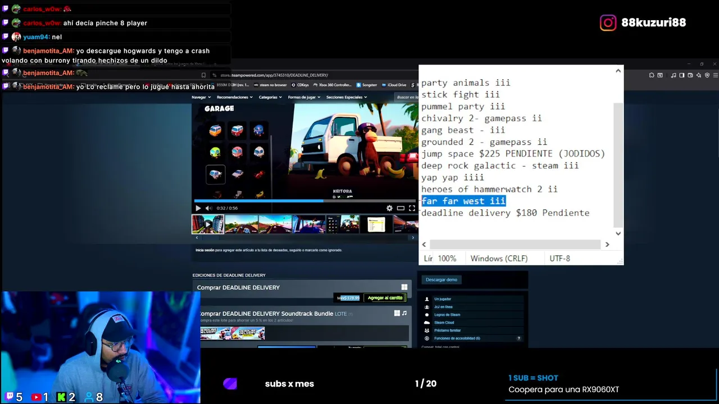Click 'deadline delivery $180 Pendiente' line
The height and width of the screenshot is (404, 719).
(506, 213)
